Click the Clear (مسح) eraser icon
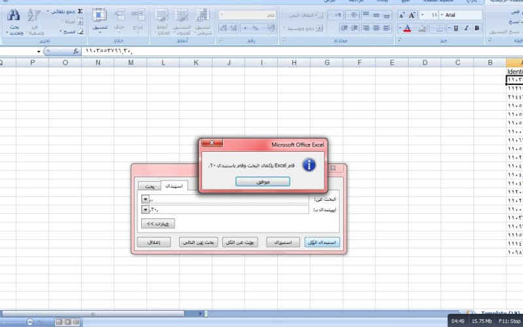Image resolution: width=523 pixels, height=327 pixels. click(80, 31)
